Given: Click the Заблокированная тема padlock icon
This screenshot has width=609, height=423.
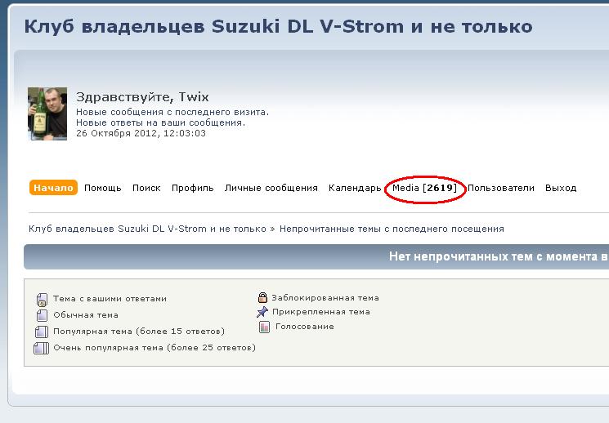Looking at the screenshot, I should point(262,298).
